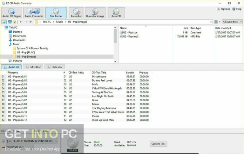Select the U2 - Pop [FLAC] folder

[x=26, y=53]
